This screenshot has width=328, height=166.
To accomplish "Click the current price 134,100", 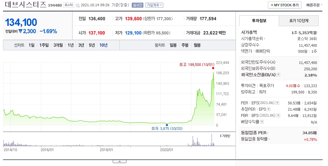I will point(21,22).
